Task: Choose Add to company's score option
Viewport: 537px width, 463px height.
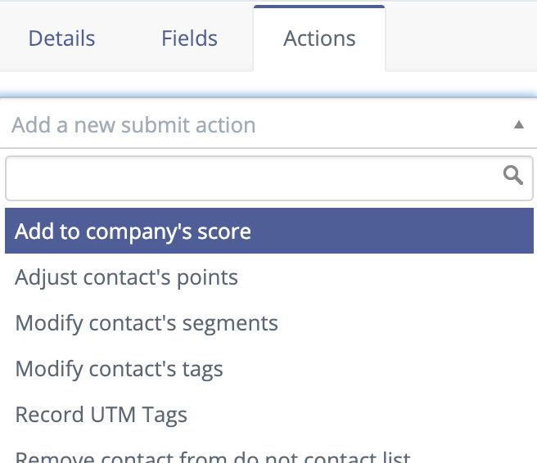Action: [x=269, y=231]
